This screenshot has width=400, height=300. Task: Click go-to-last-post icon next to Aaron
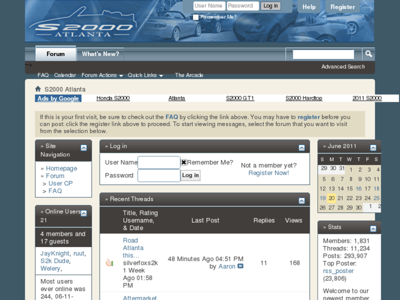coord(240,266)
